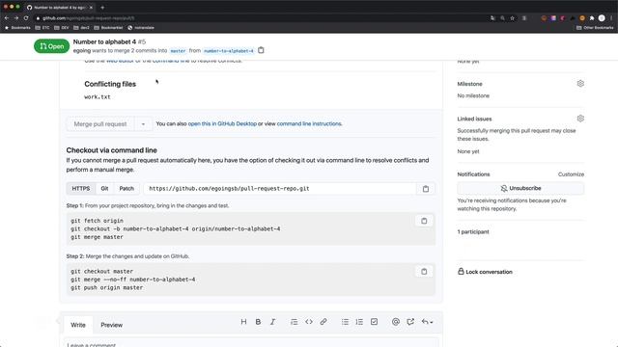Image resolution: width=618 pixels, height=347 pixels.
Task: Select the HTTPS clone option
Action: coord(81,189)
